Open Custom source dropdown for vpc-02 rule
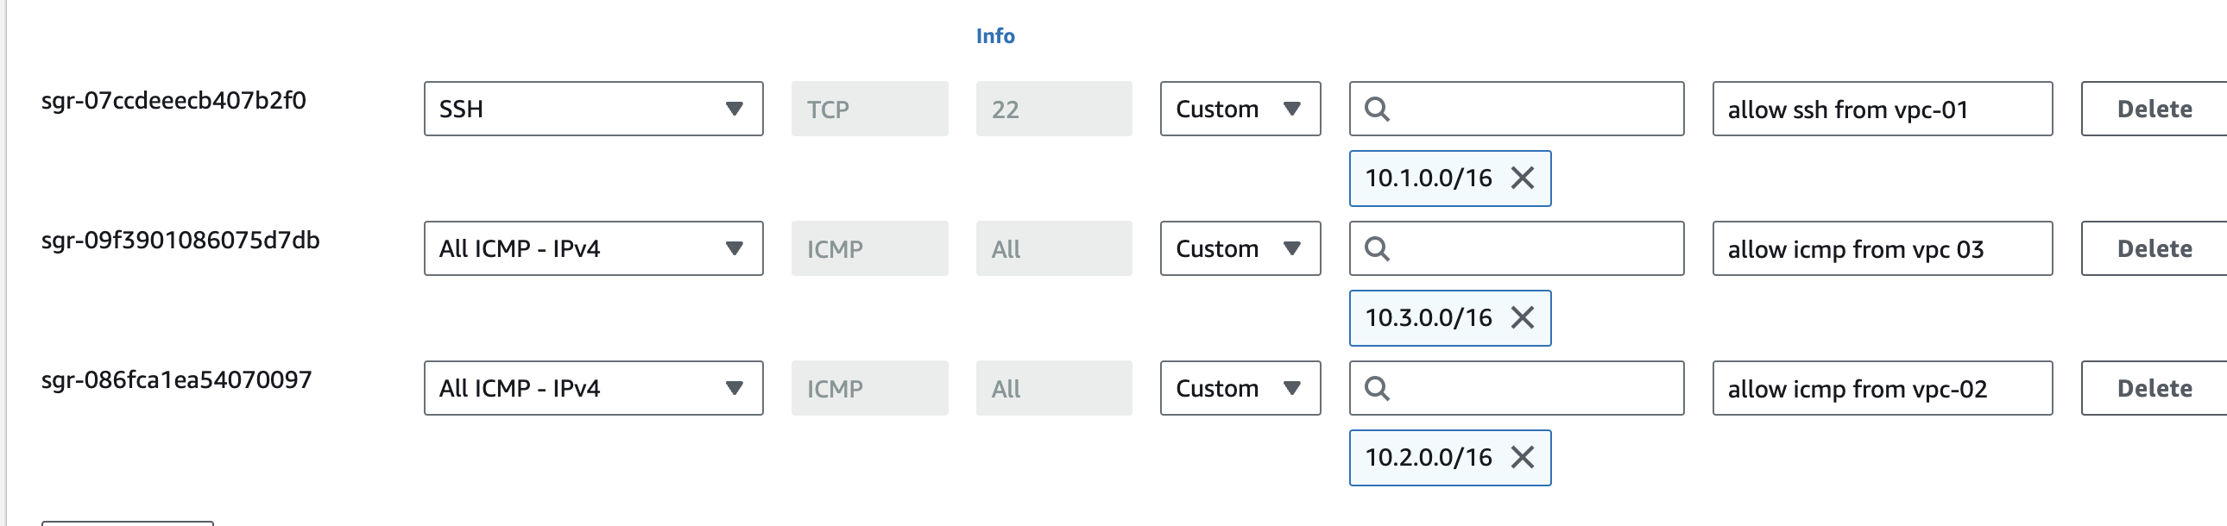The height and width of the screenshot is (526, 2227). pyautogui.click(x=1240, y=389)
